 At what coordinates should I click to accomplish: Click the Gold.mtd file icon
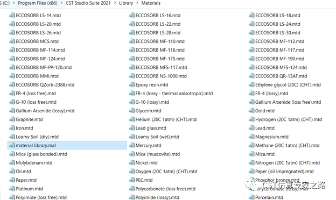(251, 111)
